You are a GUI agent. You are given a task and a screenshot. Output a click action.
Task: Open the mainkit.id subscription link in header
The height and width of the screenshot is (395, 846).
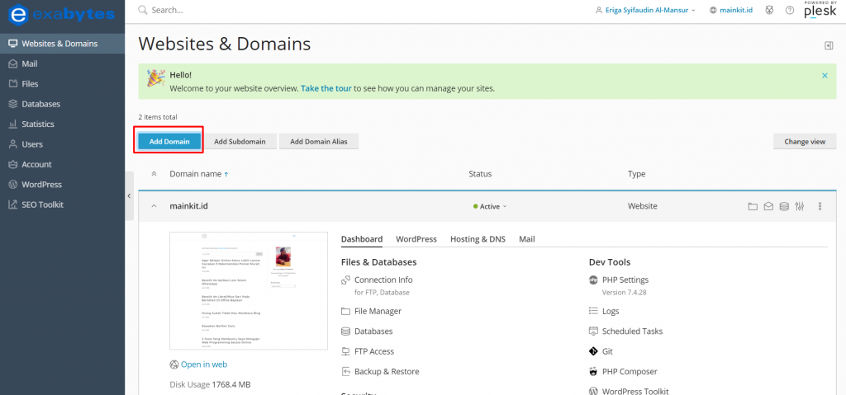click(730, 10)
